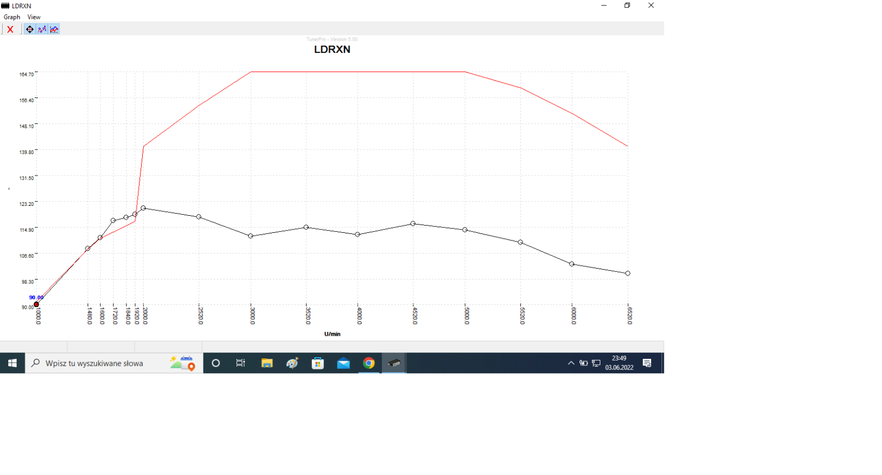The width and height of the screenshot is (882, 475).
Task: Open the Graph menu
Action: click(x=12, y=17)
